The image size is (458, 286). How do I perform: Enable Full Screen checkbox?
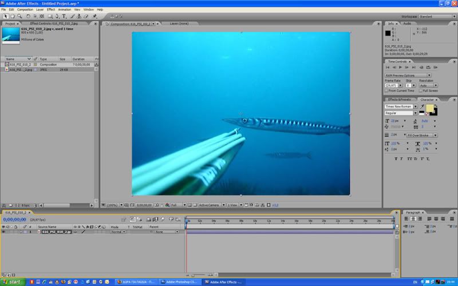[x=421, y=91]
